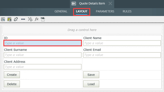Select the LAYOUT tab
Screen dimensions: 164x92
tap(81, 11)
